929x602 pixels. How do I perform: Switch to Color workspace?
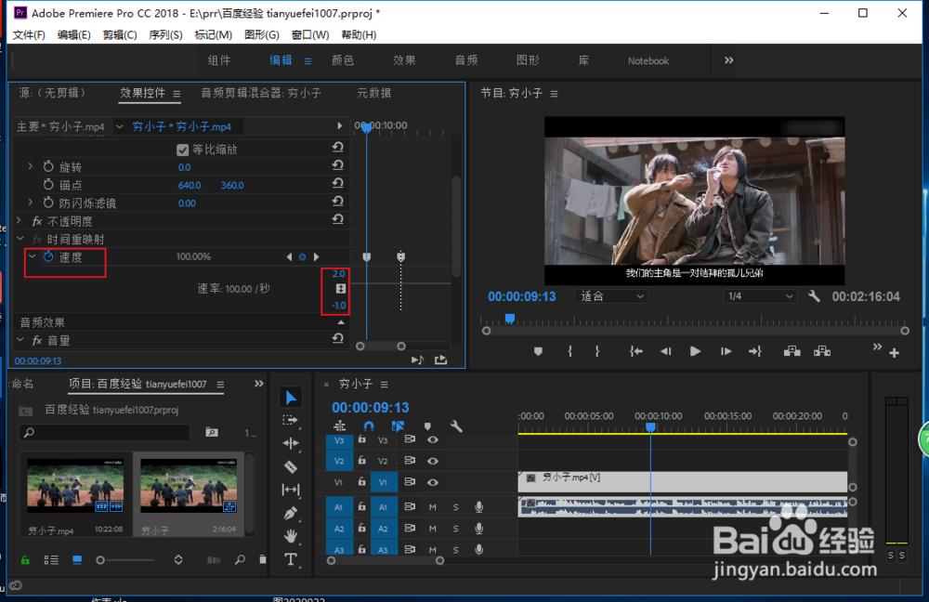coord(343,60)
